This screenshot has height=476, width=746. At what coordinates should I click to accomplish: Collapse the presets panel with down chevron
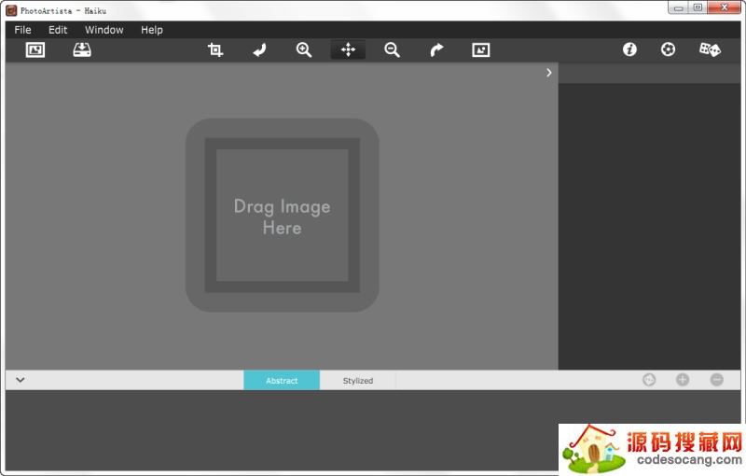coord(21,380)
